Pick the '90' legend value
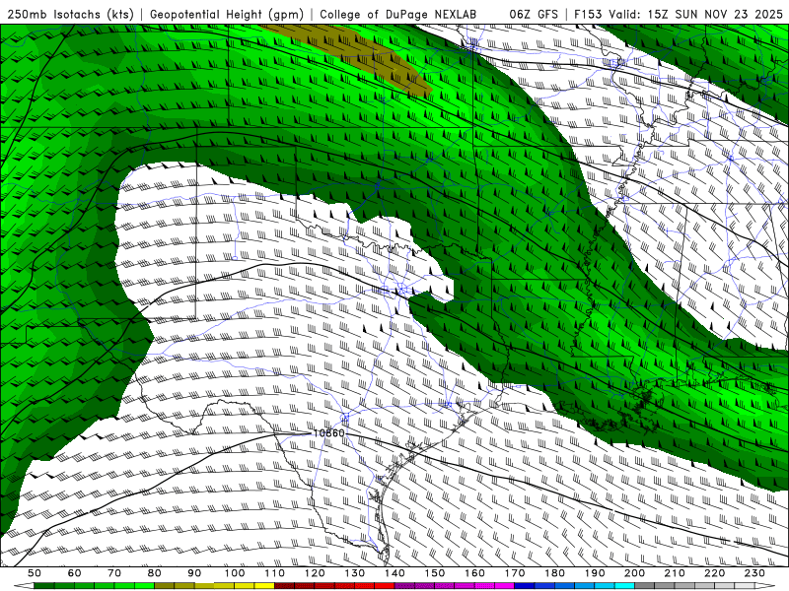This screenshot has height=591, width=789. click(194, 573)
